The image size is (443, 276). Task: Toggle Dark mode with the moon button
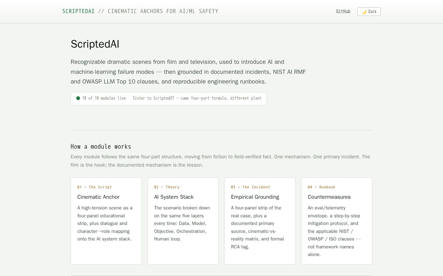pos(369,12)
